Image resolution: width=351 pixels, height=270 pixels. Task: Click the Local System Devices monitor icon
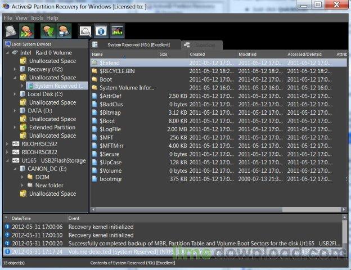pos(8,44)
